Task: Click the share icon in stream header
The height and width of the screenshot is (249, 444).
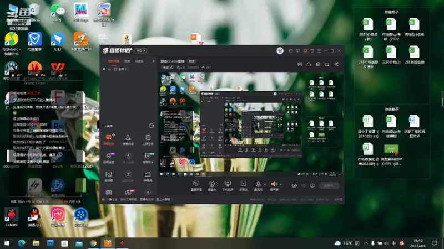Action: tap(336, 64)
